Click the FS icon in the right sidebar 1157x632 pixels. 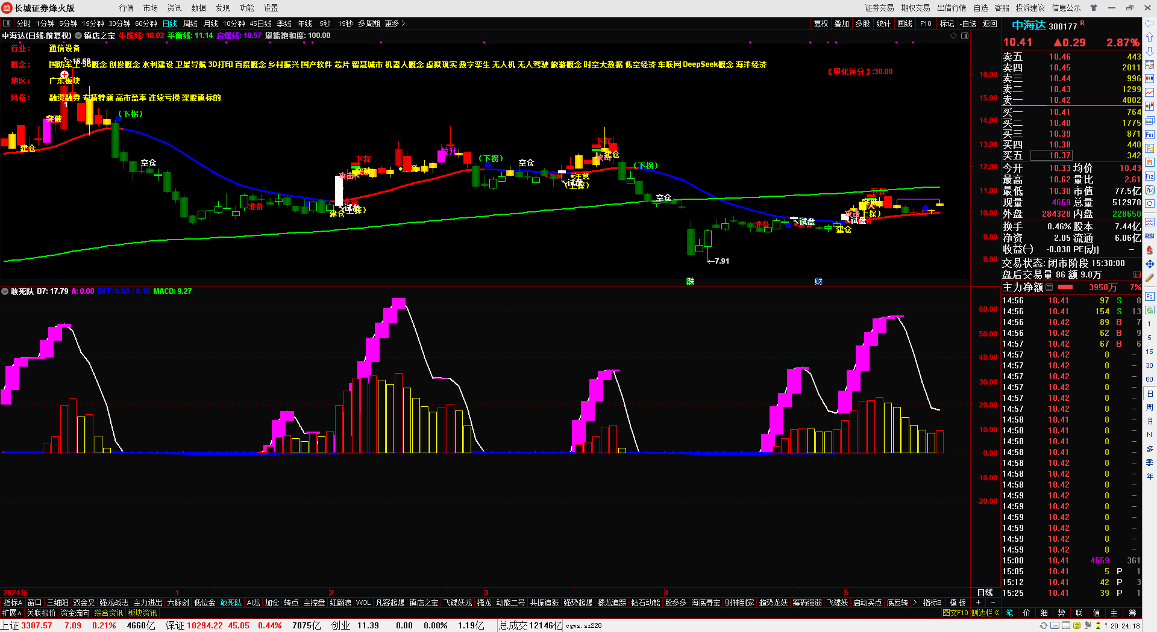(x=1150, y=297)
